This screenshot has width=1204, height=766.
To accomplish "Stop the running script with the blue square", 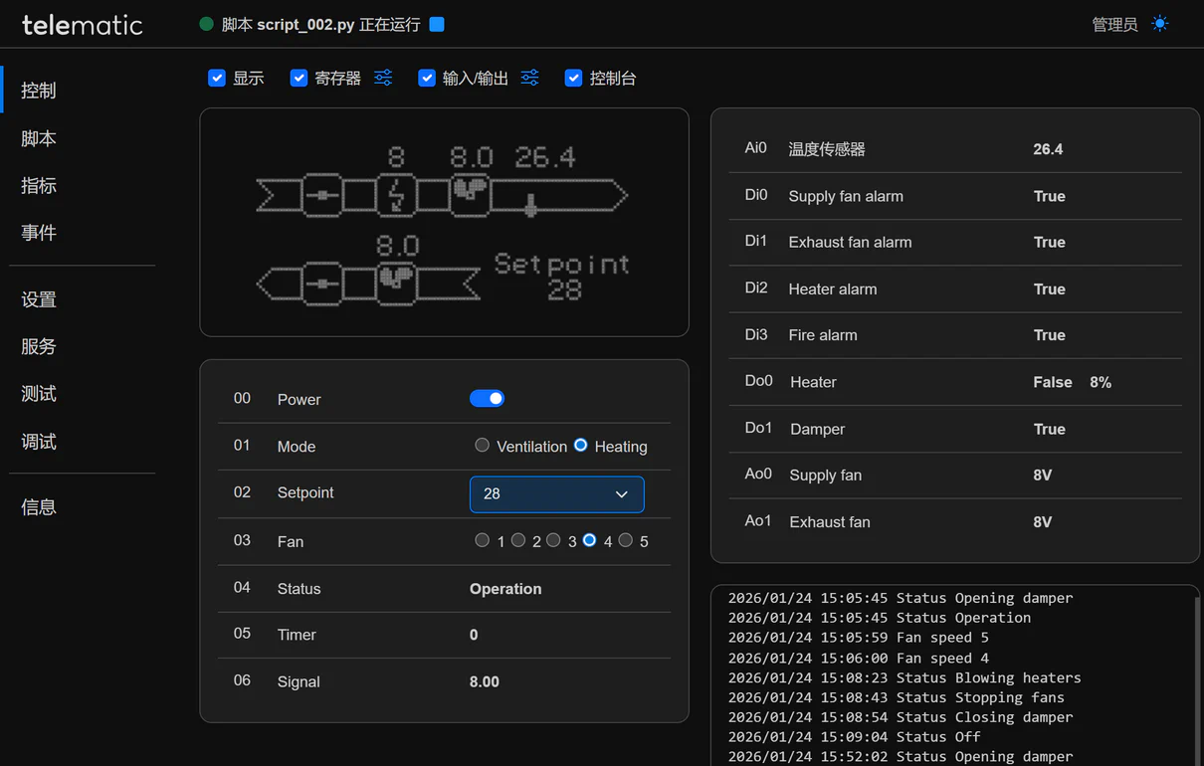I will (x=437, y=24).
